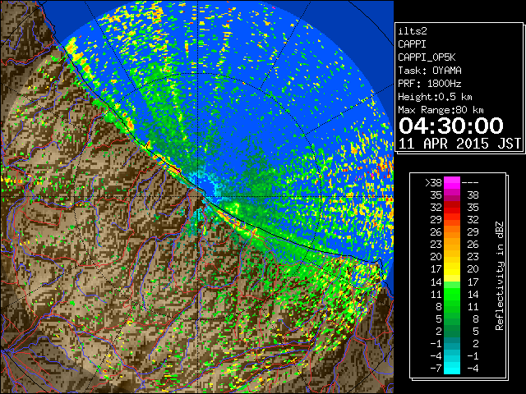Pick the magenta swatch above 38 dBZ
Image resolution: width=526 pixels, height=394 pixels.
452,183
